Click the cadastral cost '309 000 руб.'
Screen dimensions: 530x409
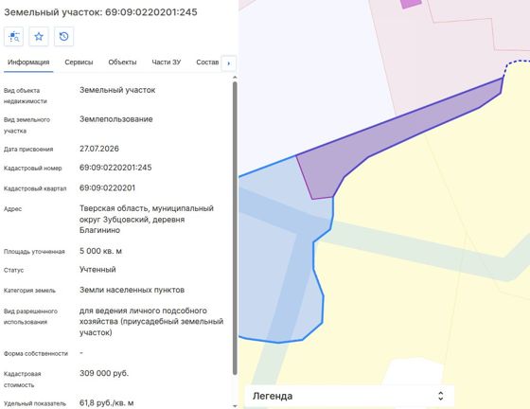pos(104,374)
